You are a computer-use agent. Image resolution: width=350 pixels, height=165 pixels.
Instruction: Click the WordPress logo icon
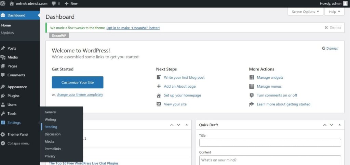(3, 3)
